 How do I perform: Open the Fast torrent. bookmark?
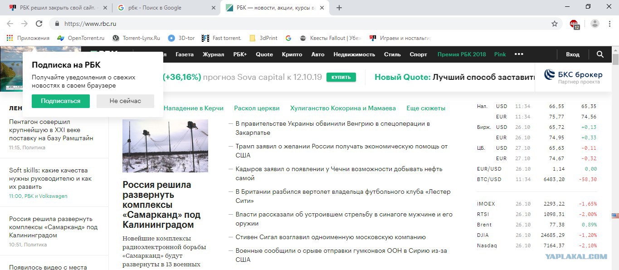click(x=222, y=38)
